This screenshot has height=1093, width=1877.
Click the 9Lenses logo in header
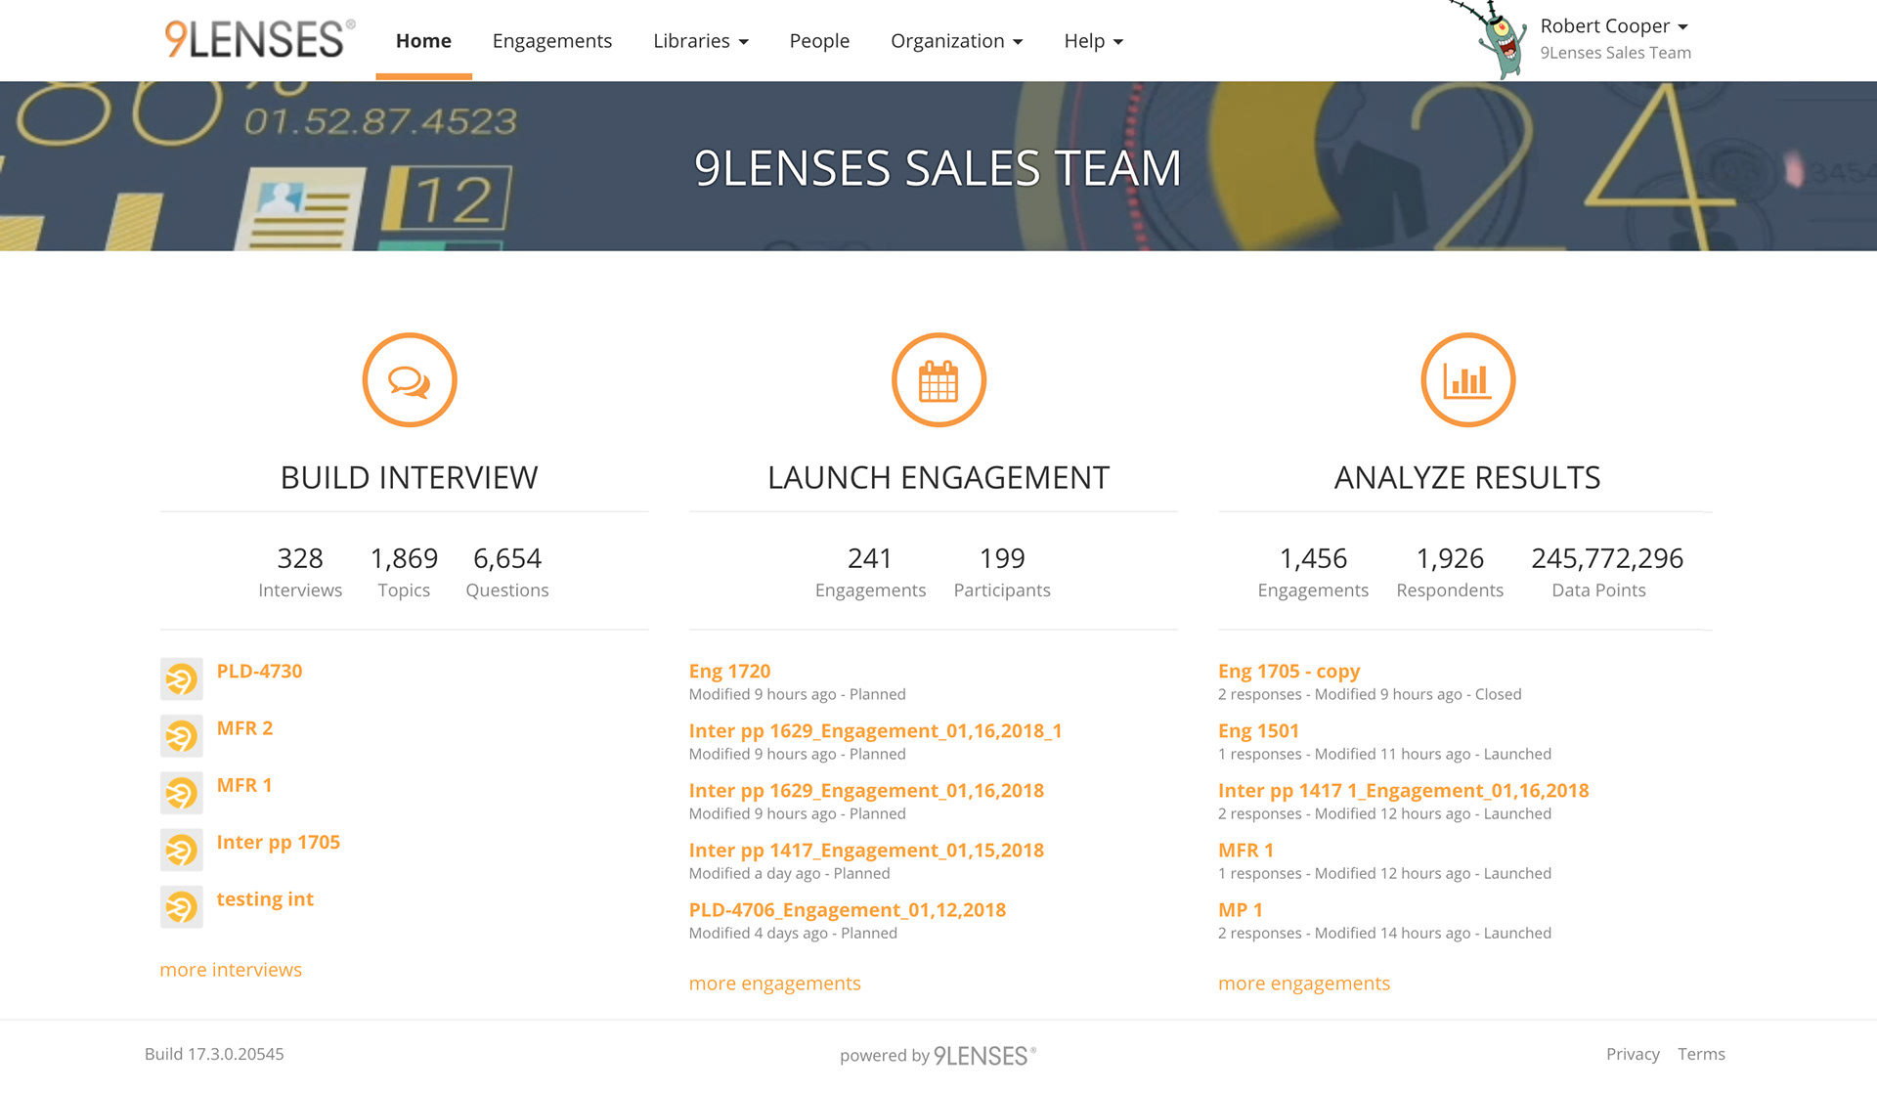tap(260, 39)
